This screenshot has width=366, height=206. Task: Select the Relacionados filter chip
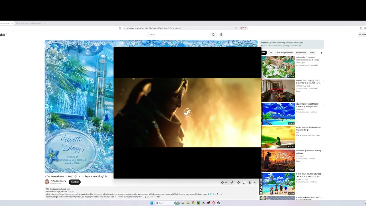coord(301,53)
